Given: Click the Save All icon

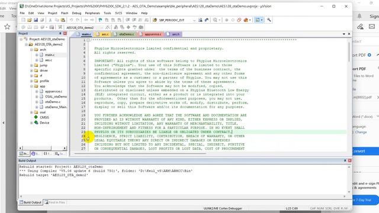Looking at the screenshot, I should tap(42, 20).
